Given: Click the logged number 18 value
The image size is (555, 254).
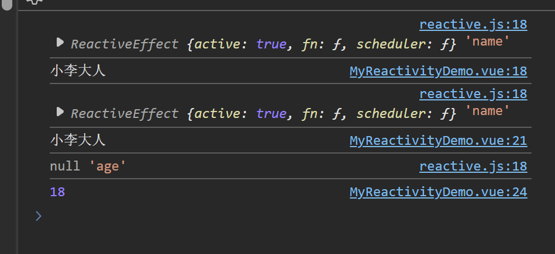Looking at the screenshot, I should click(57, 192).
